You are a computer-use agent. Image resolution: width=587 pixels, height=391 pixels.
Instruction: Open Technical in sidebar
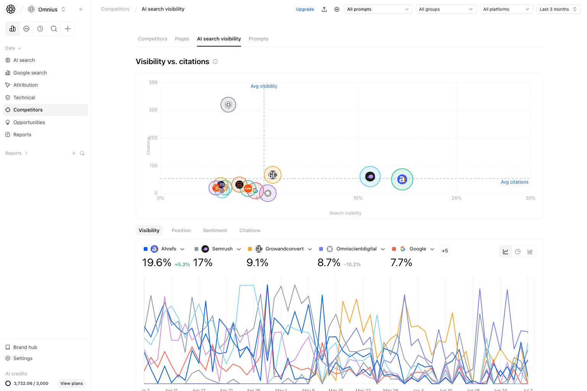pos(45,97)
